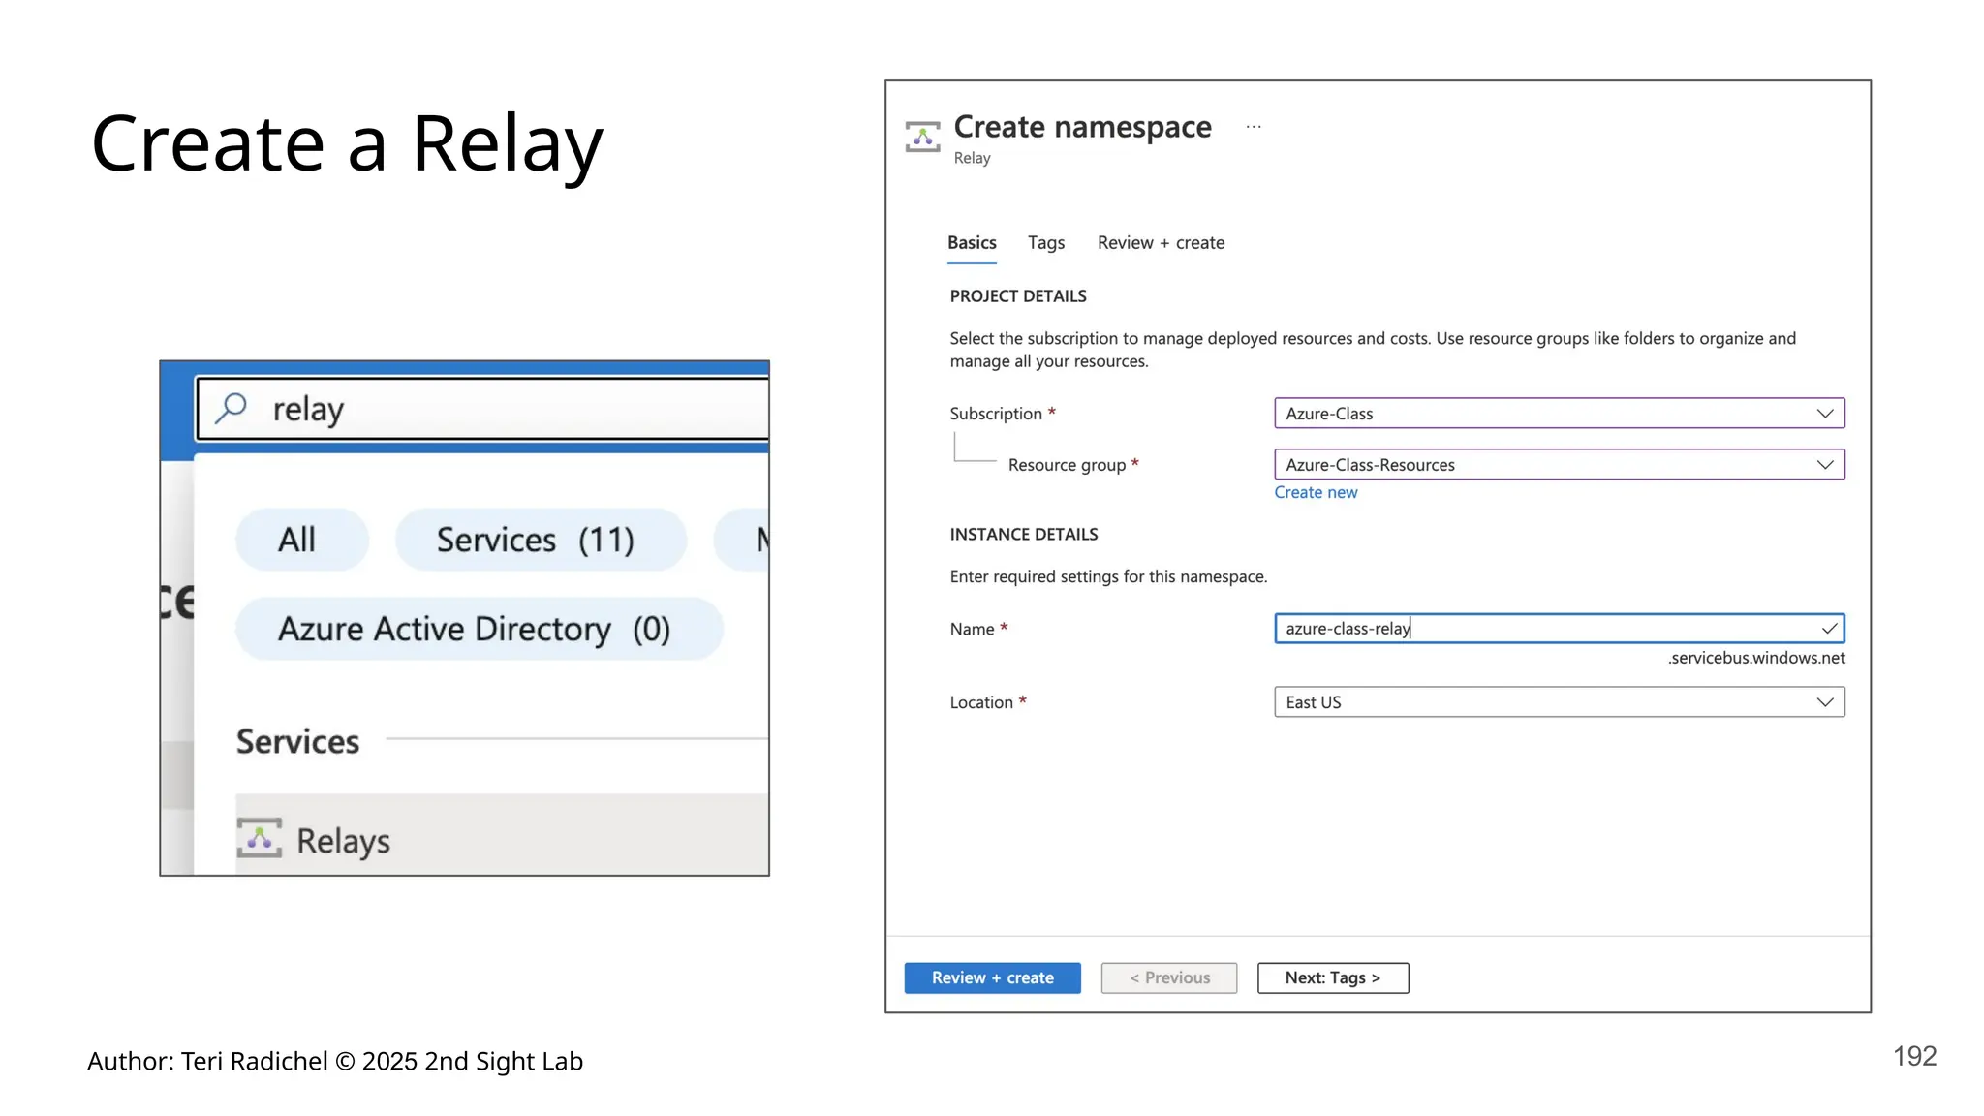This screenshot has height=1116, width=1984.
Task: Switch to the Review + create tab
Action: coord(1161,243)
